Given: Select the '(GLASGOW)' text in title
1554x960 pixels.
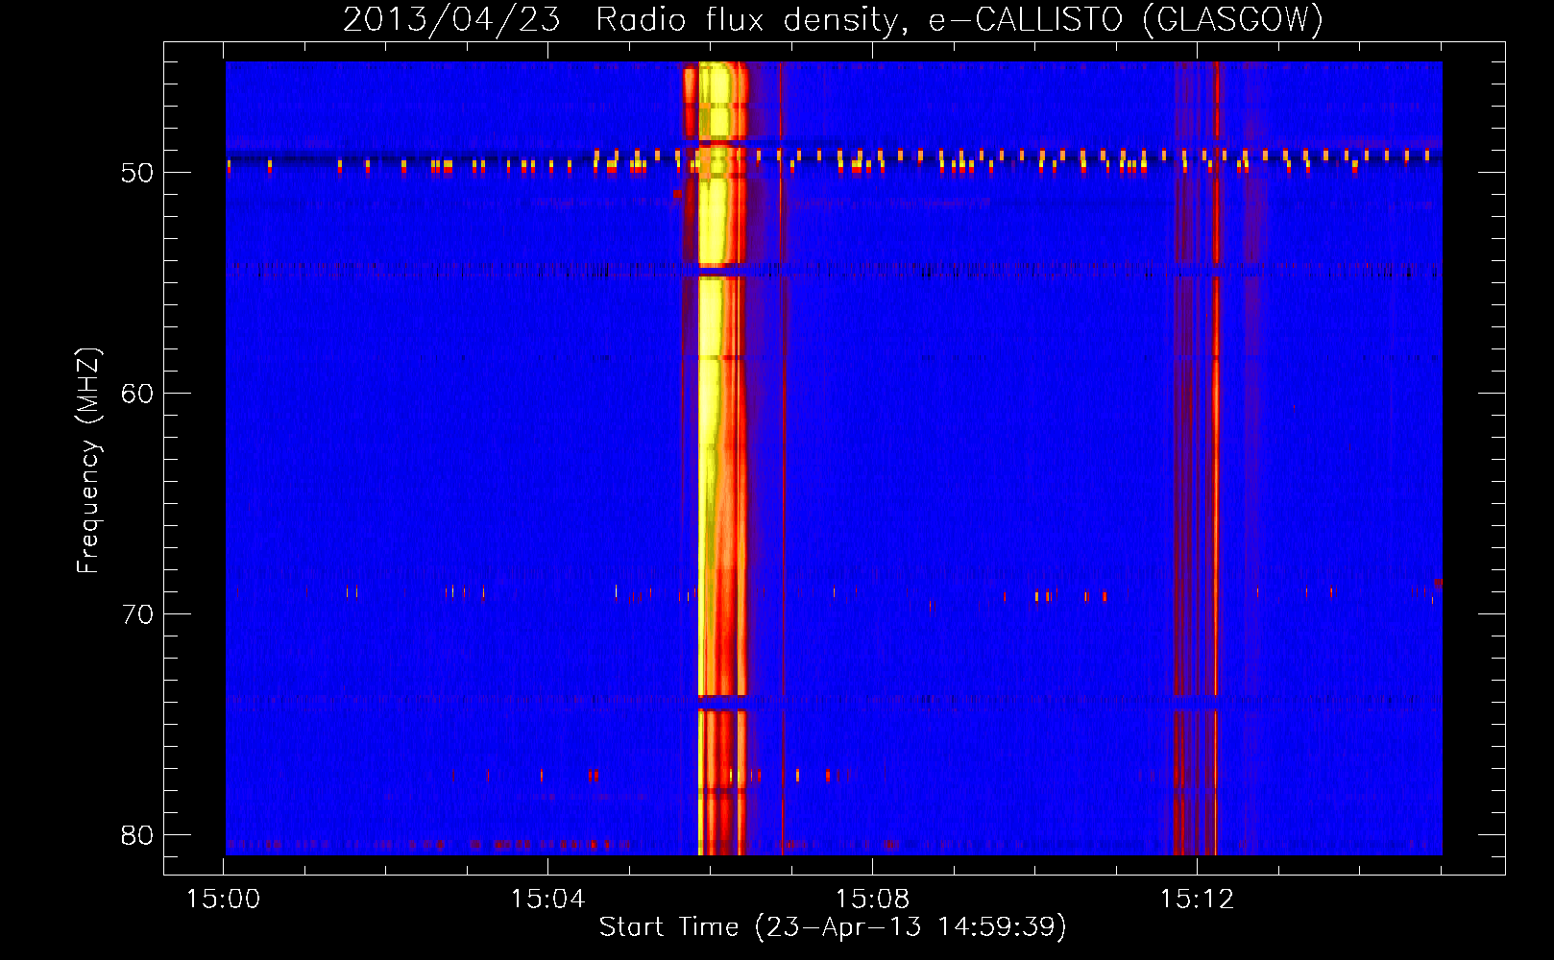Looking at the screenshot, I should point(1232,19).
